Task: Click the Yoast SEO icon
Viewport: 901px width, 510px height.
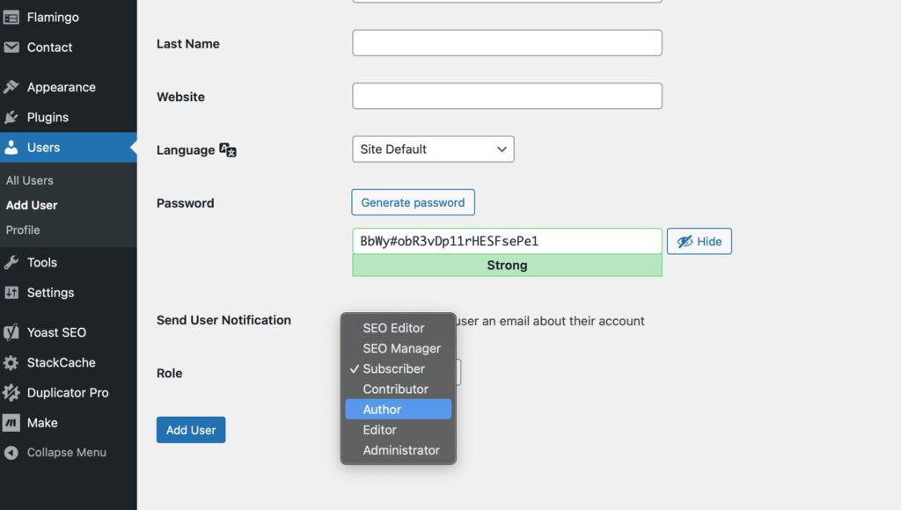Action: coord(11,332)
